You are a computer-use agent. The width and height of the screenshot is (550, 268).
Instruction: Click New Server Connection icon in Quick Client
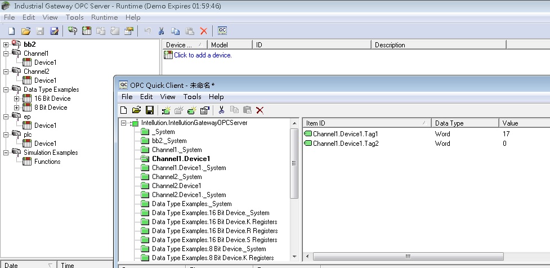166,110
